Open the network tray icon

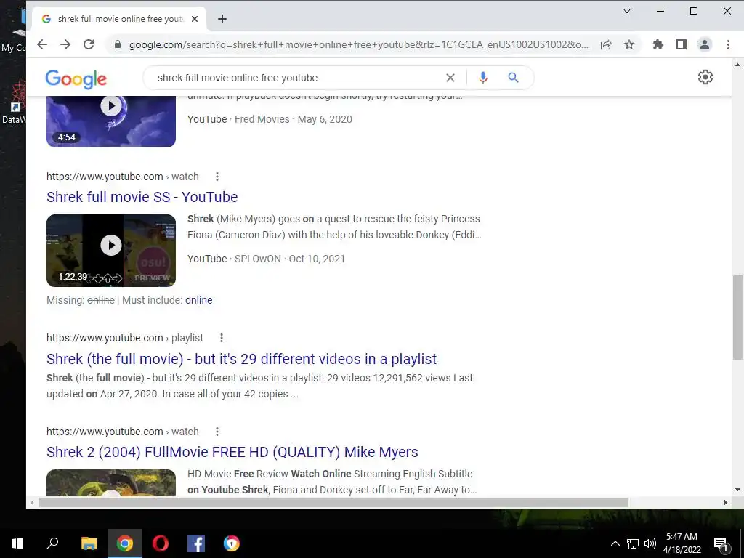click(633, 543)
